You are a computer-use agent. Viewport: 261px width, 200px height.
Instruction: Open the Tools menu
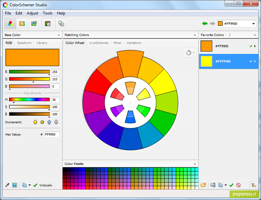(x=48, y=13)
